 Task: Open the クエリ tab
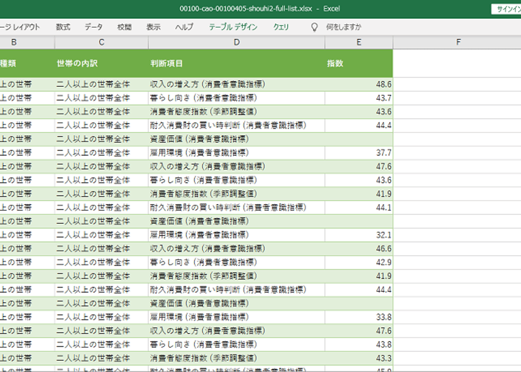point(281,27)
